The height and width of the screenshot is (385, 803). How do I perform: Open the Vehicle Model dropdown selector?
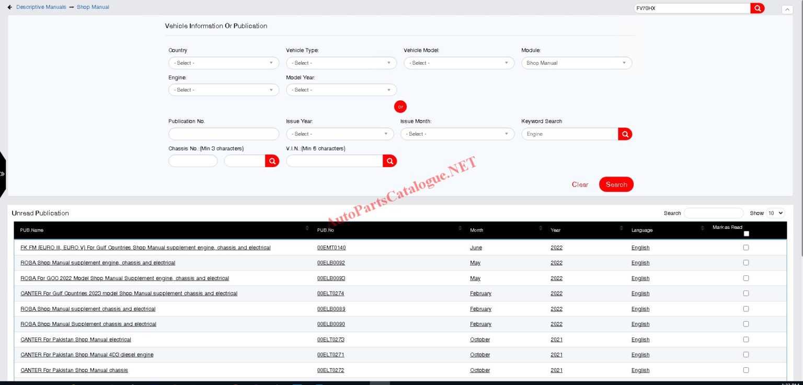pos(458,63)
